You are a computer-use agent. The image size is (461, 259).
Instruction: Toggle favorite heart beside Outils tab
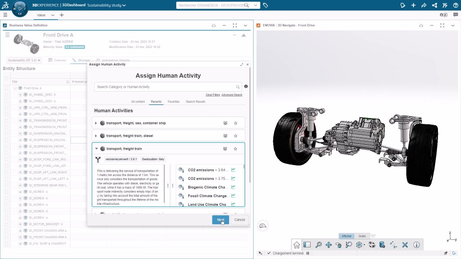coord(373,236)
